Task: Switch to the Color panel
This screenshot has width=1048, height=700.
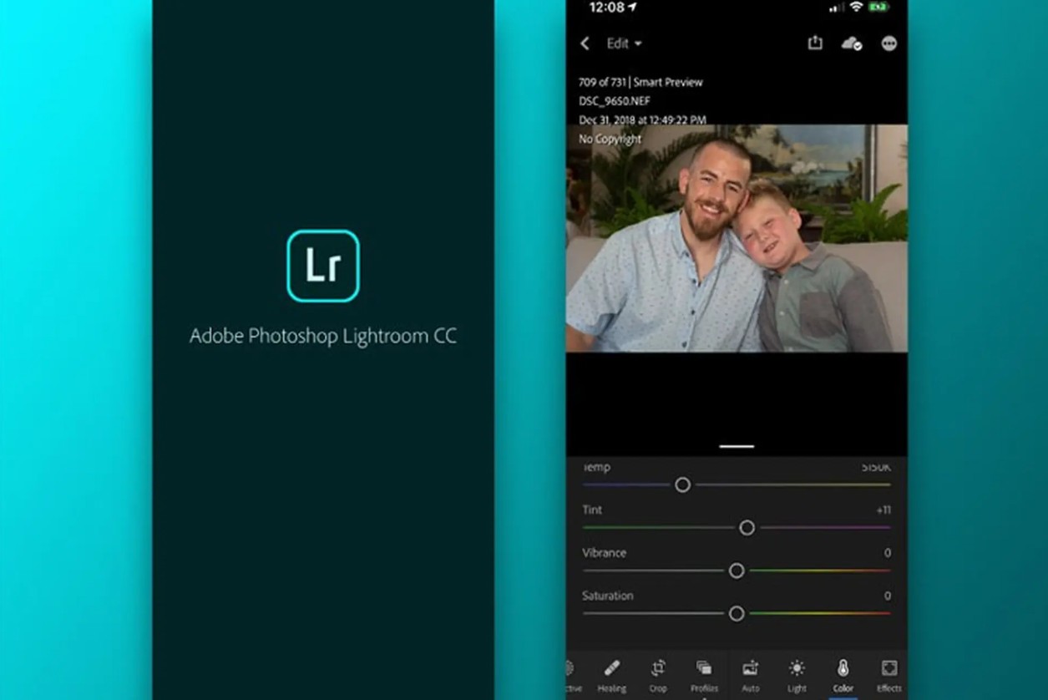Action: point(843,673)
